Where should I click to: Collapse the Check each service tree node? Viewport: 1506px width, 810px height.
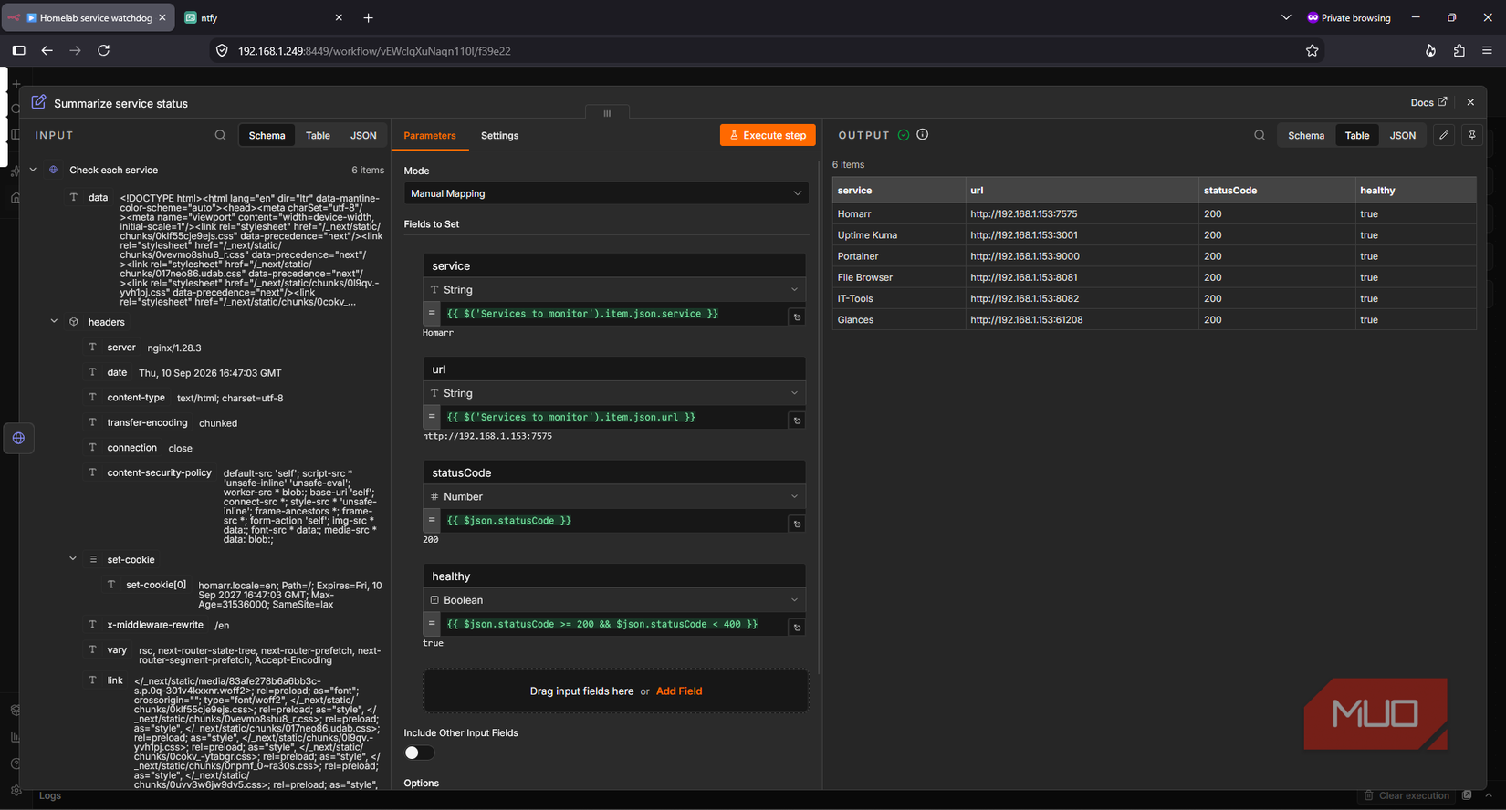coord(34,170)
